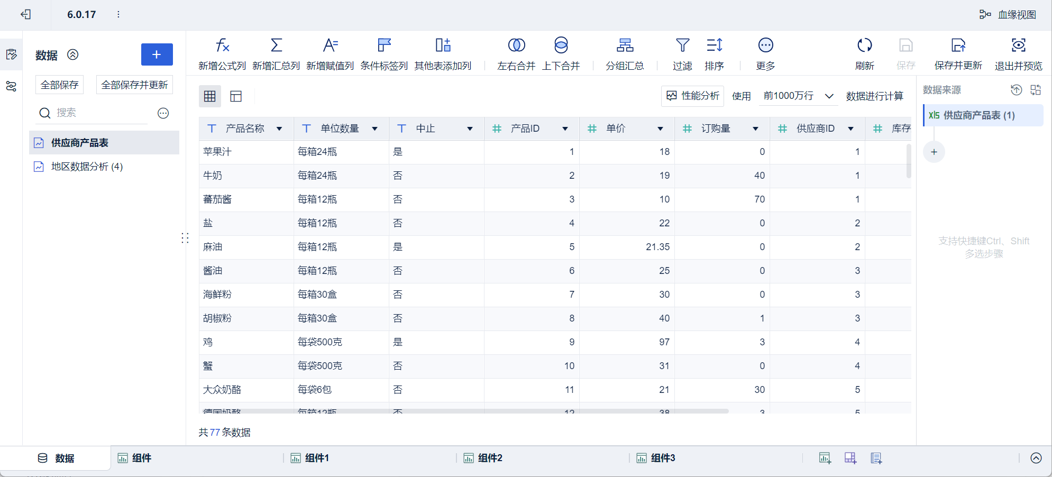Select the 供应商产品表 (1) source step
Image resolution: width=1052 pixels, height=477 pixels.
pos(983,115)
